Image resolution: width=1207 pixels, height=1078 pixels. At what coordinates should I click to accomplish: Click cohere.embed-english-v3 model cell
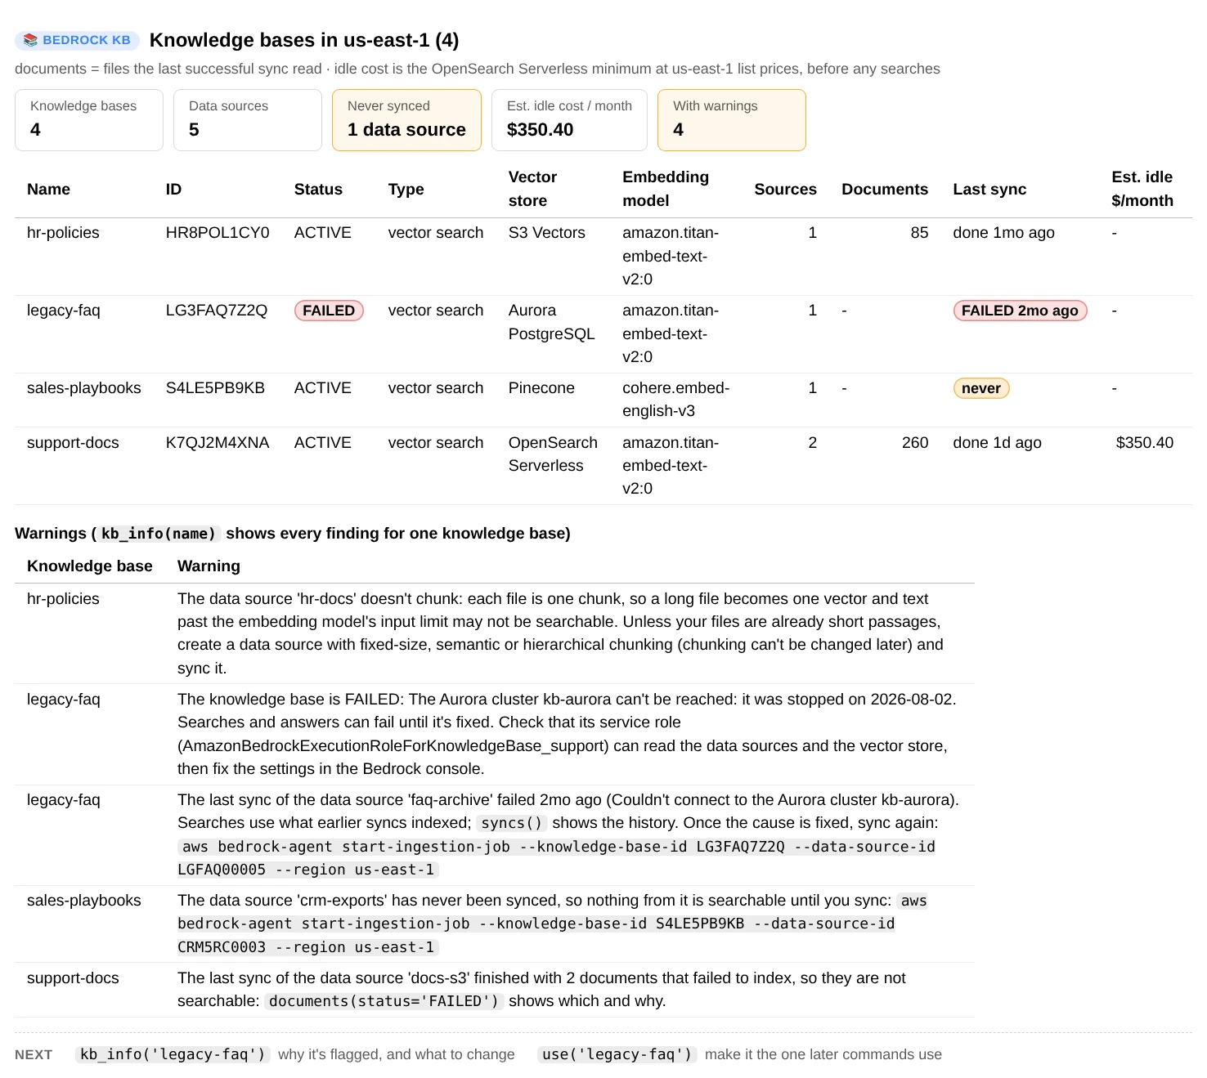click(x=675, y=400)
